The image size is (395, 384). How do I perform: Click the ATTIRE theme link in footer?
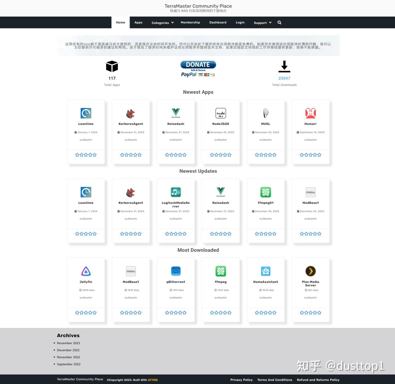point(153,380)
